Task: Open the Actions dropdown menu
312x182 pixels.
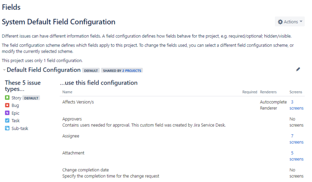Action: (290, 22)
